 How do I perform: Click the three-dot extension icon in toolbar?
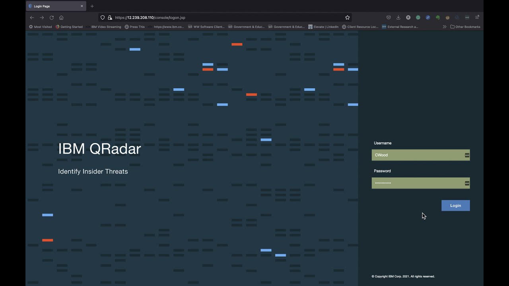click(x=467, y=17)
